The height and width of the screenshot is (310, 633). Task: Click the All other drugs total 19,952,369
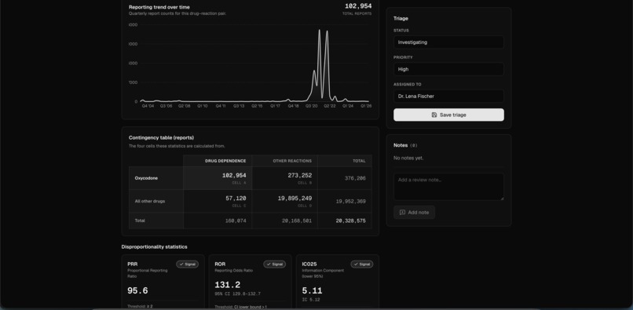tap(351, 201)
